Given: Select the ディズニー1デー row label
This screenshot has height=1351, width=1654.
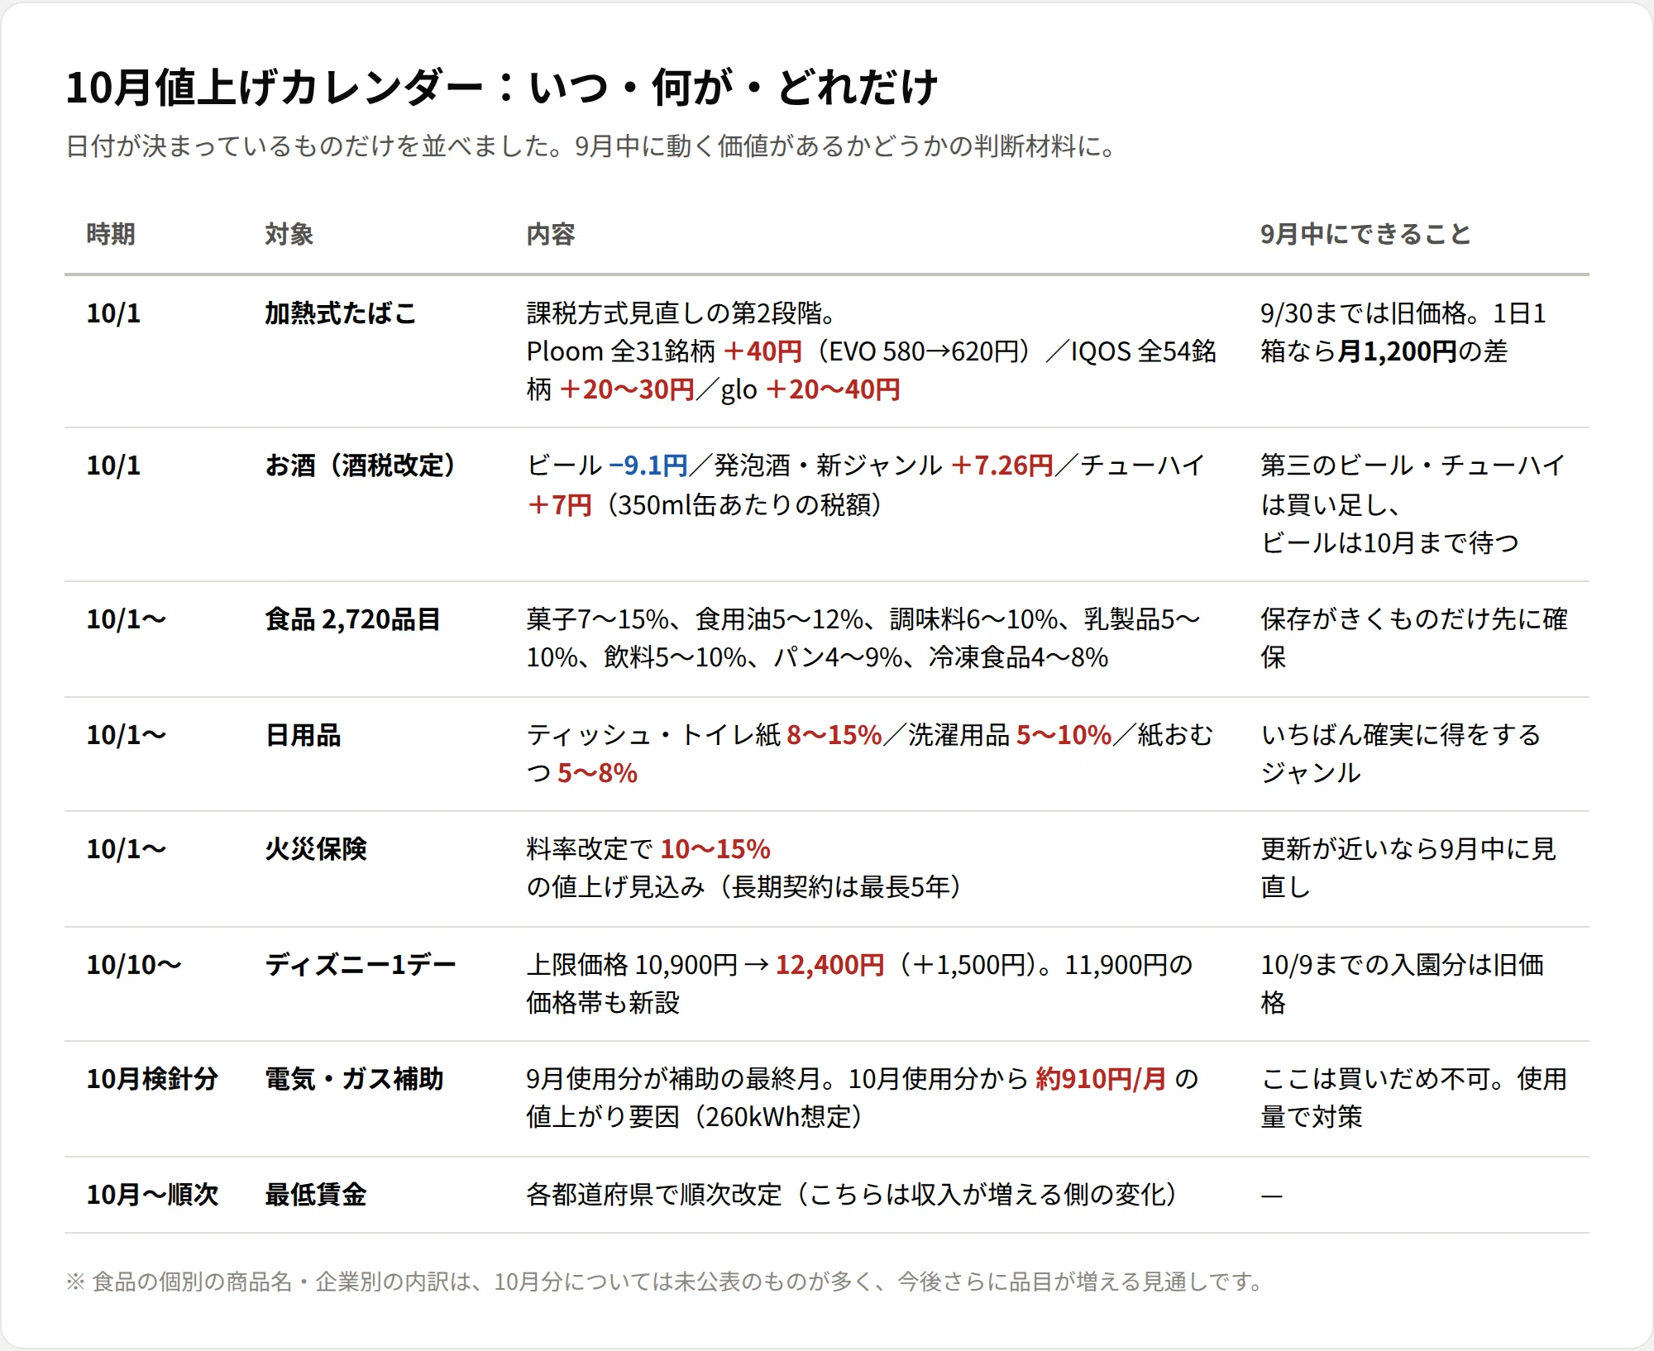Looking at the screenshot, I should [361, 965].
